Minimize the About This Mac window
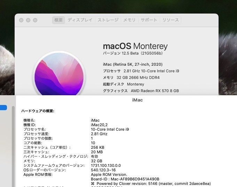The width and height of the screenshot is (237, 187). click(28, 20)
